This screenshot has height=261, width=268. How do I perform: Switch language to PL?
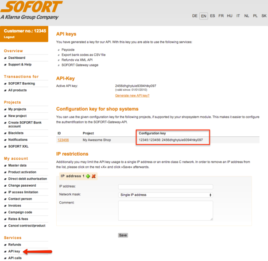click(255, 16)
